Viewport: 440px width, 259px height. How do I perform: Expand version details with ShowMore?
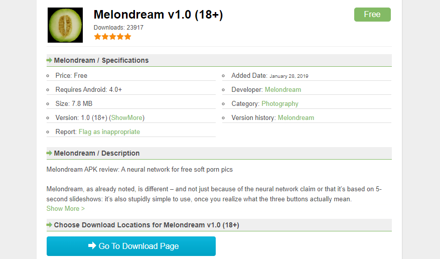pyautogui.click(x=127, y=117)
